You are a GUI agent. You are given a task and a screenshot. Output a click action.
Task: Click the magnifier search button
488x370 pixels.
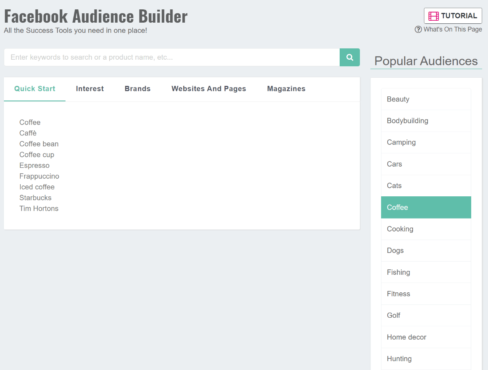click(350, 57)
